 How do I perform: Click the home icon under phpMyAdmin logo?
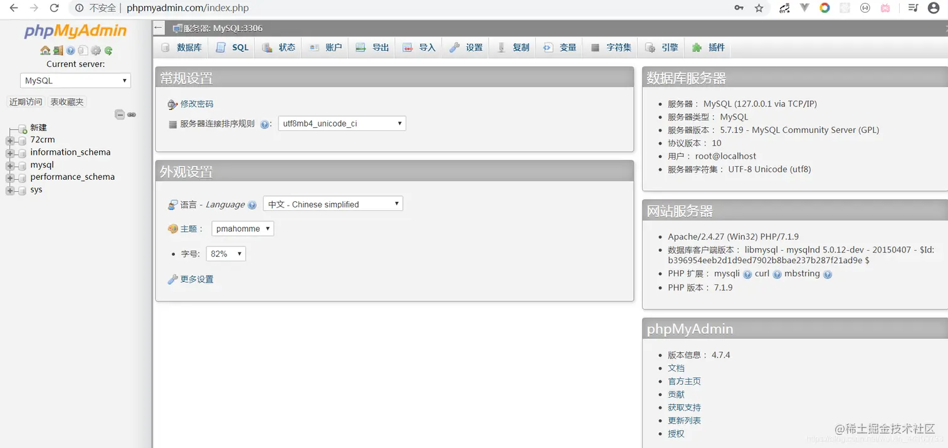tap(45, 51)
